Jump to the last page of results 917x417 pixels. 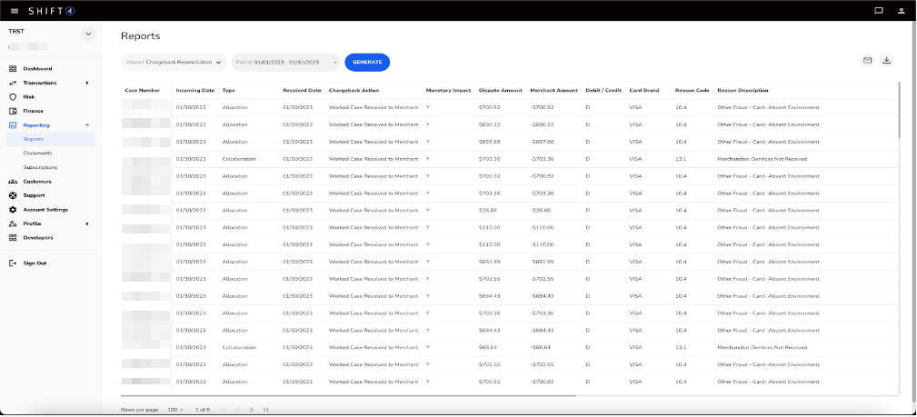[x=265, y=410]
